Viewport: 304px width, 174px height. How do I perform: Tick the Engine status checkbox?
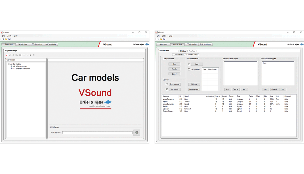click(167, 84)
